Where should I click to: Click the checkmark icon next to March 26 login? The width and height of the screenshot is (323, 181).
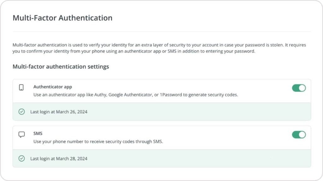tap(21, 112)
